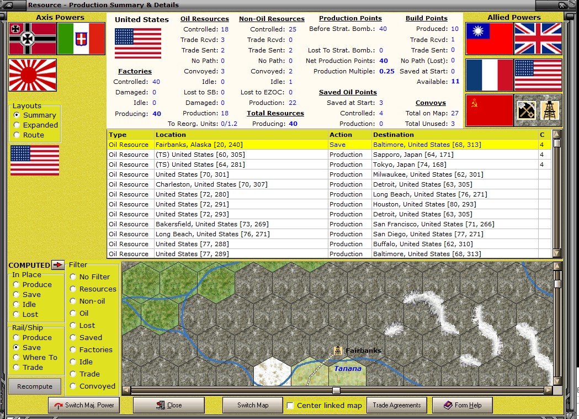Viewport: 579px width, 419px height.
Task: Select the Germany flag in Axis Powers
Action: click(33, 39)
